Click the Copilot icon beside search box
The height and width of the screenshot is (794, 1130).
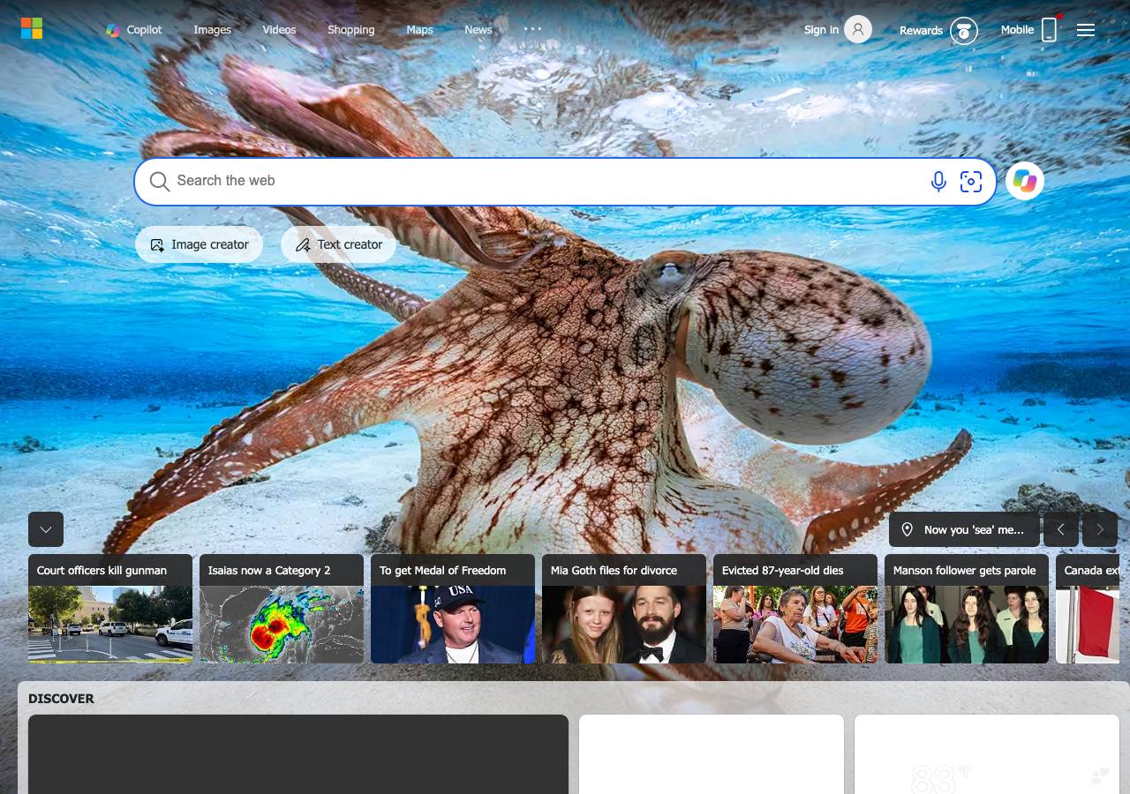tap(1025, 181)
